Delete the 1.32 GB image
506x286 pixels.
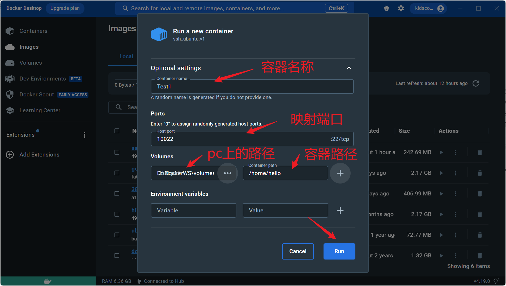click(x=480, y=256)
